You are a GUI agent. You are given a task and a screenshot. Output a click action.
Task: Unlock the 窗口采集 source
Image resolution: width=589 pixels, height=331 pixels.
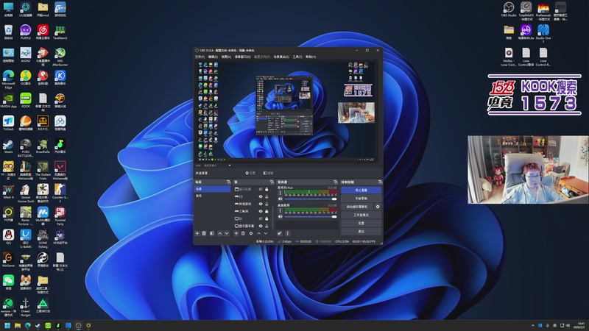tap(267, 189)
